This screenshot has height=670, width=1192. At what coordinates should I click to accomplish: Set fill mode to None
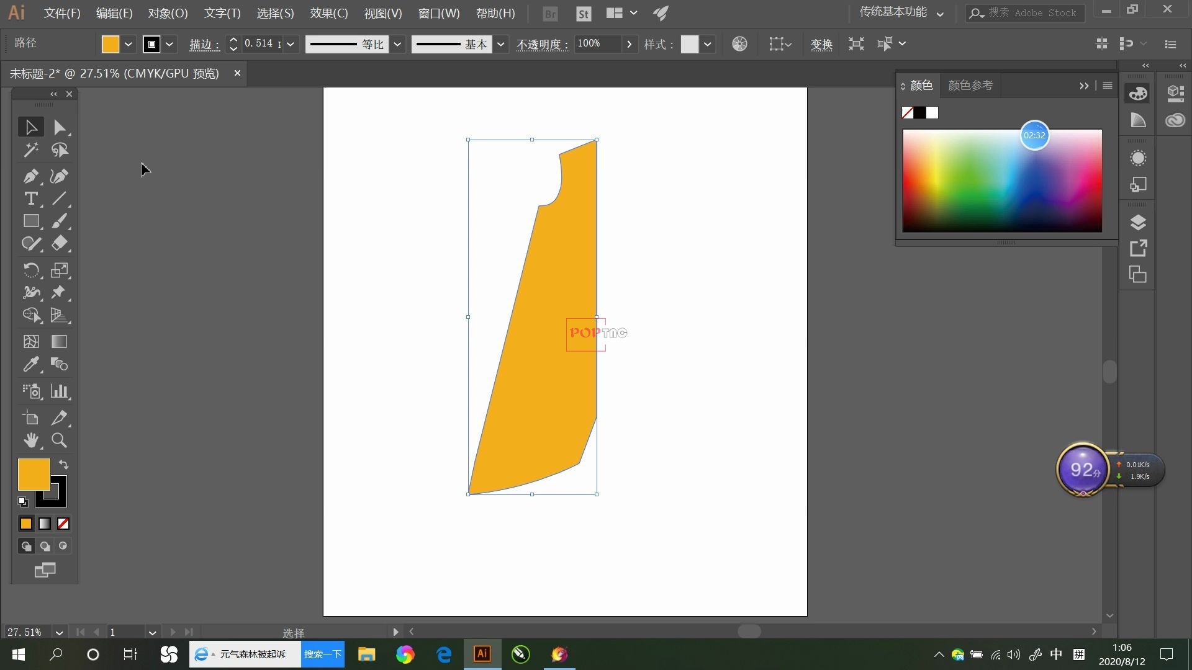pos(63,524)
